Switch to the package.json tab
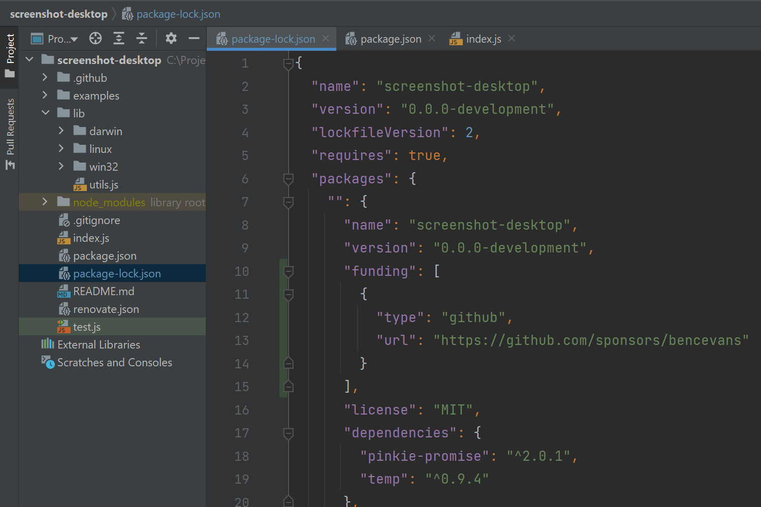 [391, 38]
